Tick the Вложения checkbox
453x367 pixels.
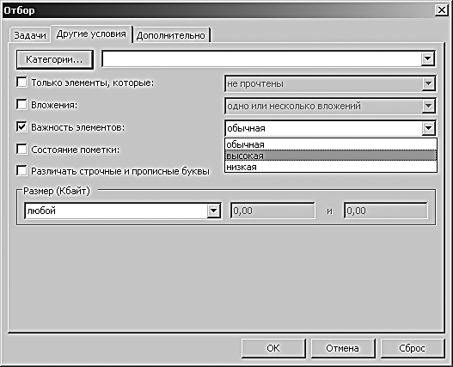22,105
